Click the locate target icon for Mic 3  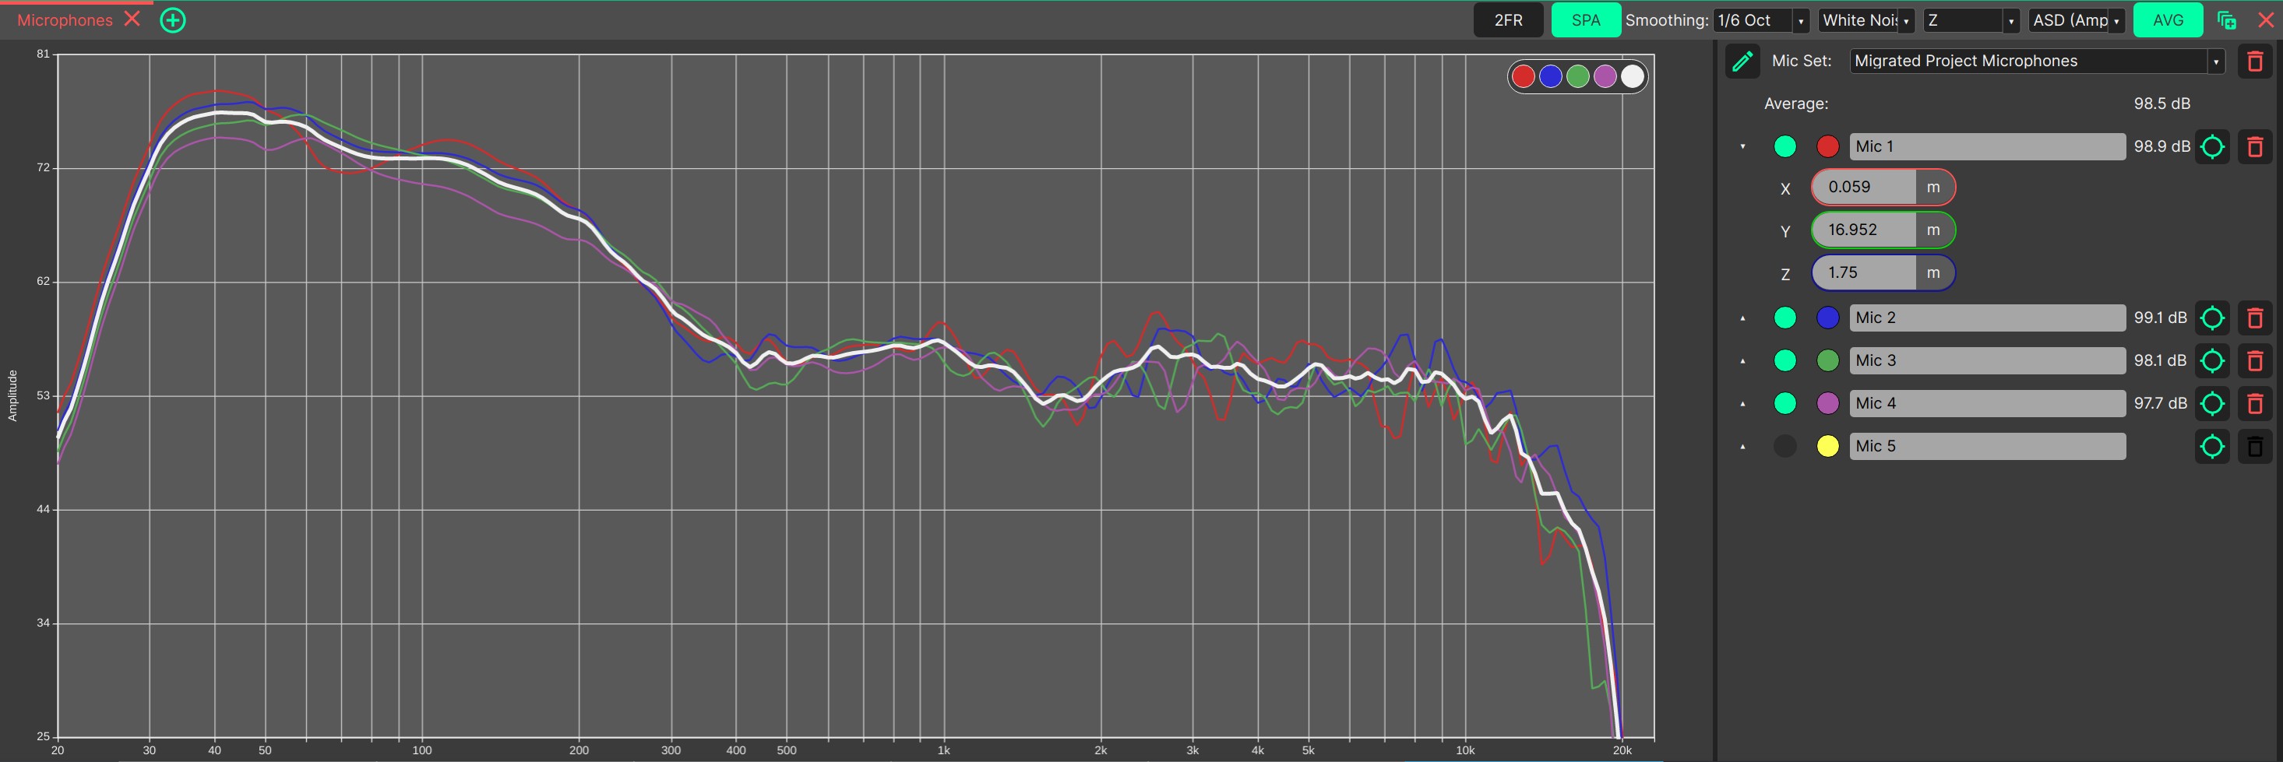pyautogui.click(x=2211, y=360)
